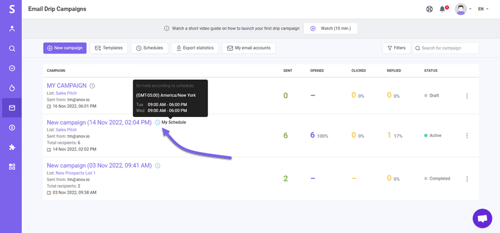The height and width of the screenshot is (233, 500).
Task: Click the New campaign button
Action: click(65, 48)
